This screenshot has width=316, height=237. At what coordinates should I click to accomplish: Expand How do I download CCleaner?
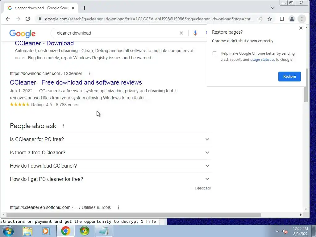tap(110, 166)
